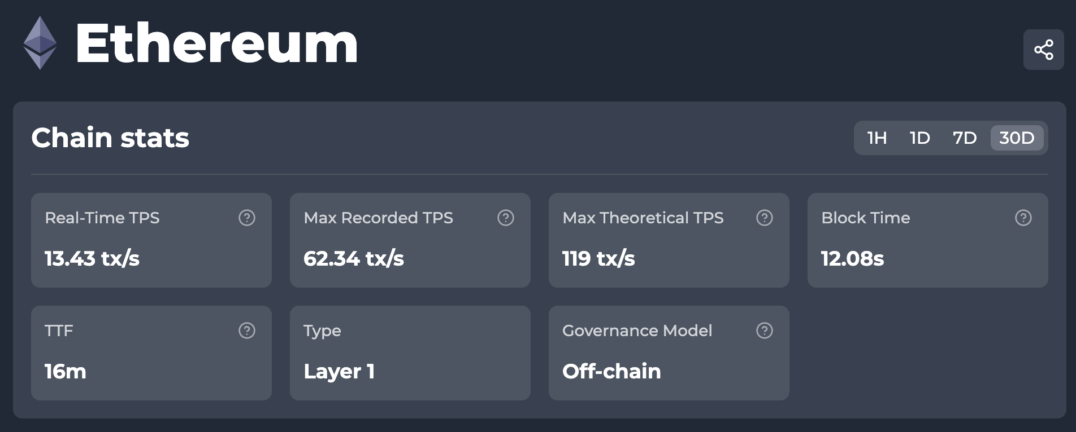Click the Block Time 12.08s value
The height and width of the screenshot is (432, 1076).
click(852, 258)
